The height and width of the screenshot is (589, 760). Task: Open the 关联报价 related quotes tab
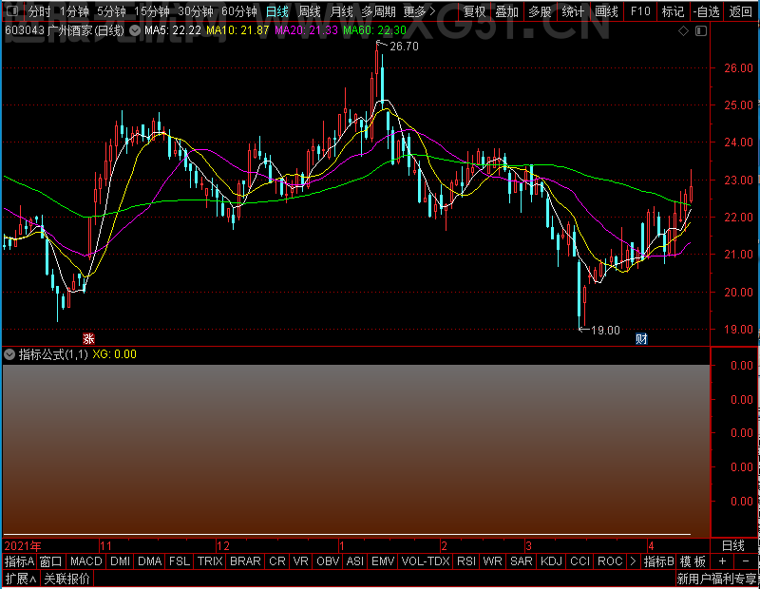tap(66, 579)
